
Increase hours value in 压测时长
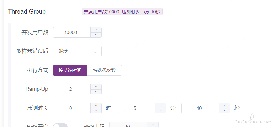(x=96, y=106)
